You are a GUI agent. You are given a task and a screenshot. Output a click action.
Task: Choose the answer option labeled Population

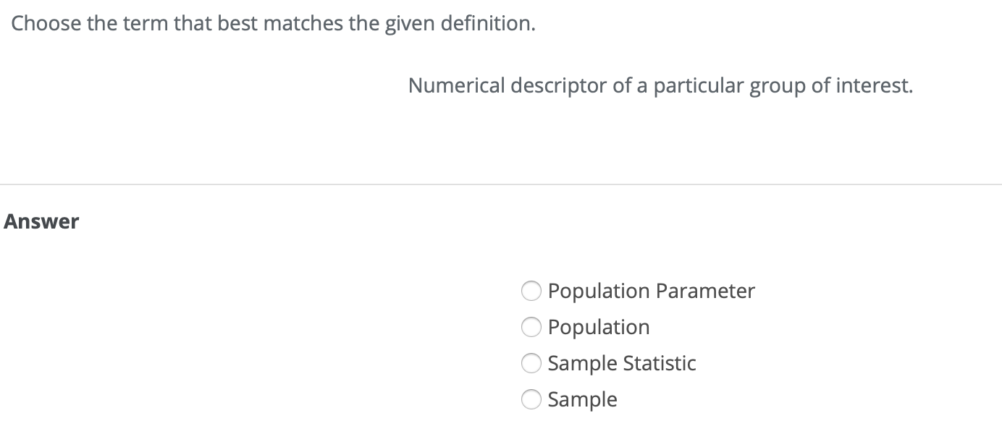pos(598,327)
